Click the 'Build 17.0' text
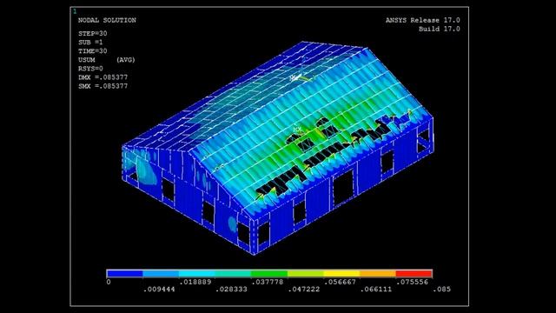The height and width of the screenshot is (313, 556). (440, 29)
